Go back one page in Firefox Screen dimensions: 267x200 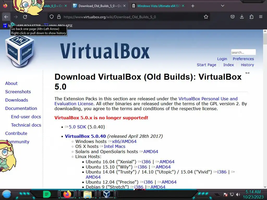6,17
